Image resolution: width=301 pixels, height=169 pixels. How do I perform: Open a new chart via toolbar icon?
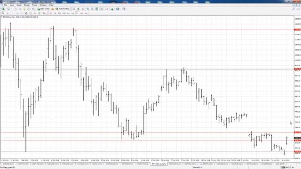(3, 9)
